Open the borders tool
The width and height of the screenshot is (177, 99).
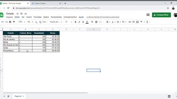(96, 22)
